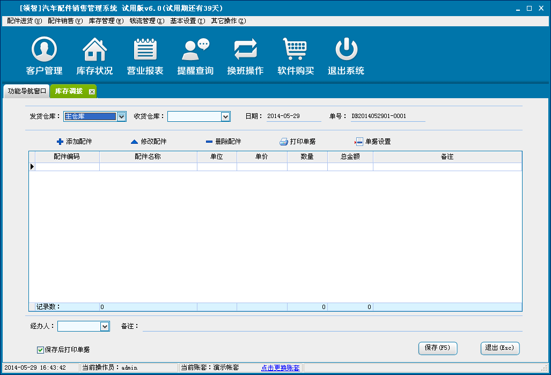551x375 pixels.
Task: Click the 备注 input field at bottom
Action: (x=332, y=326)
